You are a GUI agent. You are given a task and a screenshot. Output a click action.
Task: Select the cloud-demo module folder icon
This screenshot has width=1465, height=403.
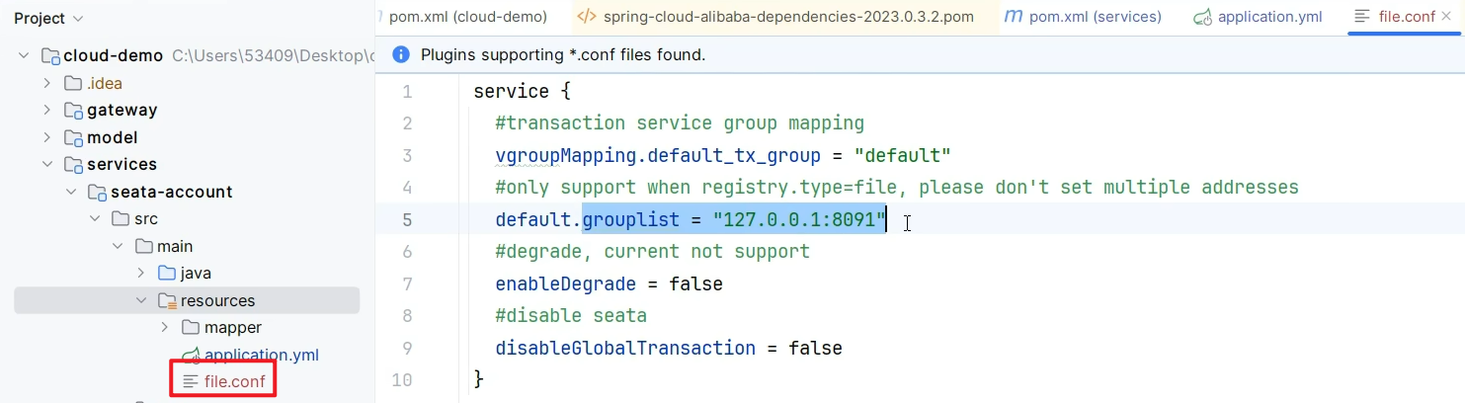pos(50,56)
